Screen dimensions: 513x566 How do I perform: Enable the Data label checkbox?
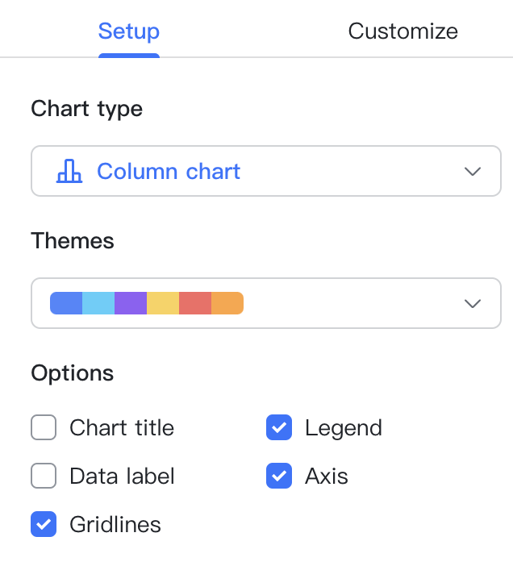click(x=44, y=476)
